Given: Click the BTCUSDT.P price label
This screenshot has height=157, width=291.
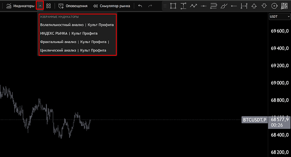Looking at the screenshot, I should point(255,120).
